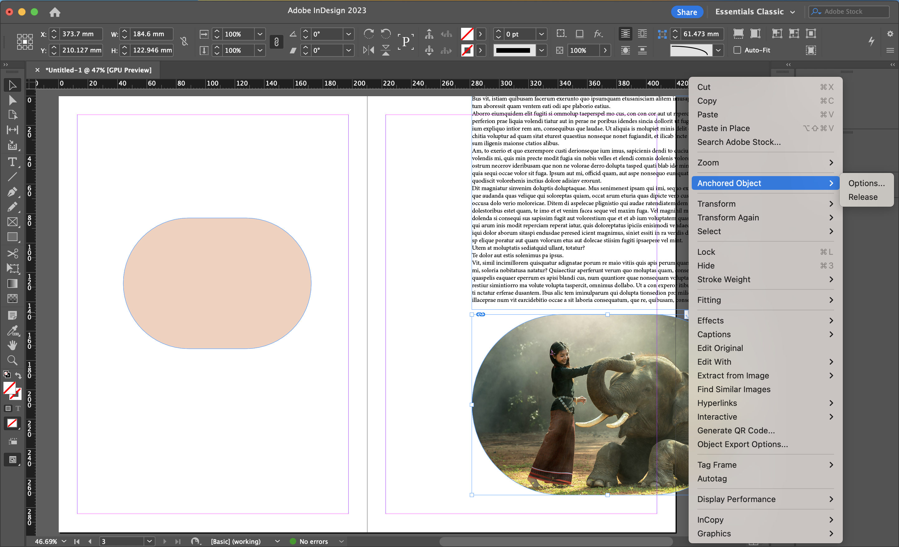The height and width of the screenshot is (547, 899).
Task: Select the Eyedropper tool
Action: tap(12, 331)
